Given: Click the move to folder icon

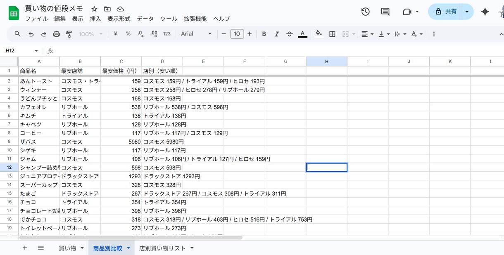Looking at the screenshot, I should (107, 9).
